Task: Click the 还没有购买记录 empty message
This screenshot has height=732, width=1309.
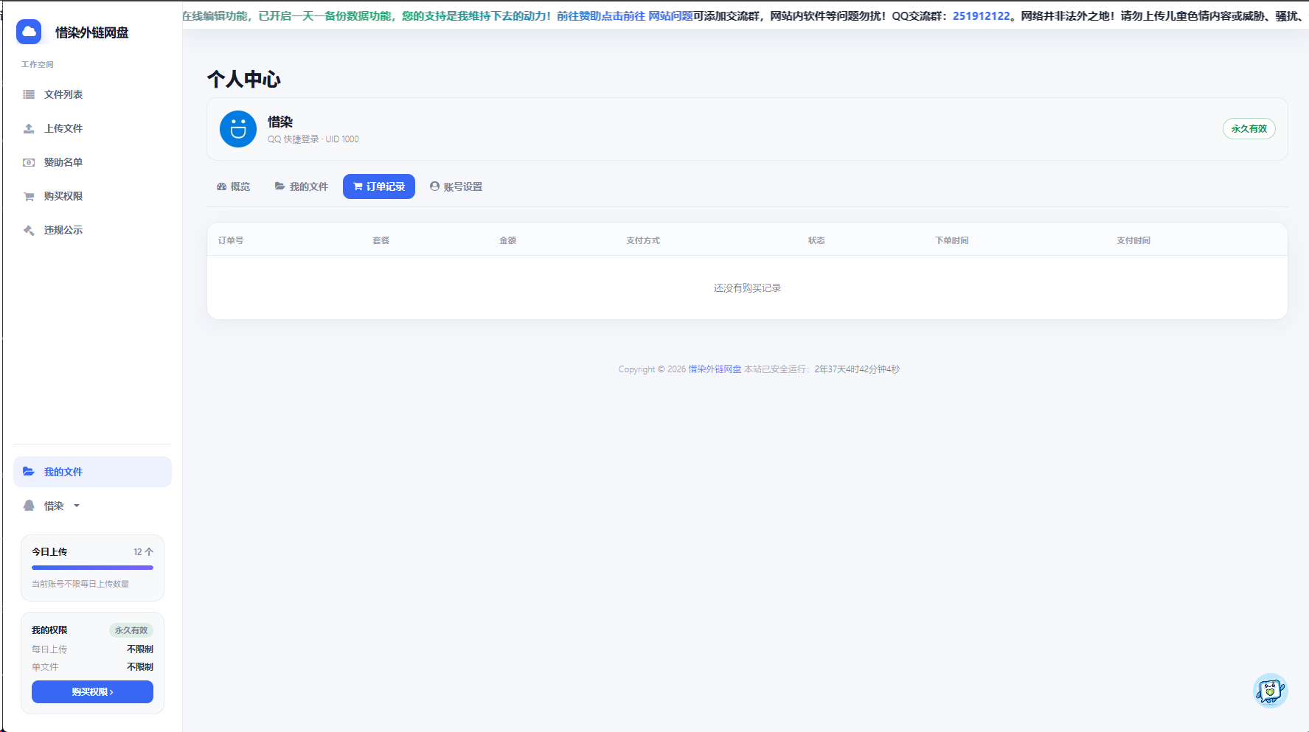Action: tap(747, 288)
